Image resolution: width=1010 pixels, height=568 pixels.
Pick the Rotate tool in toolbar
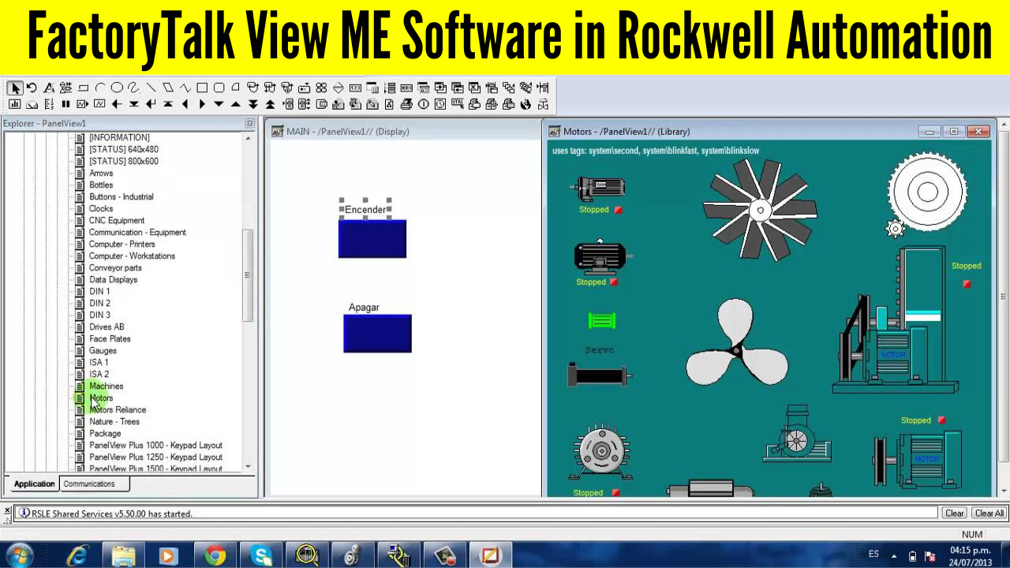pyautogui.click(x=32, y=88)
